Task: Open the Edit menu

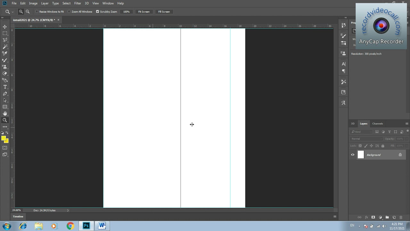Action: (x=23, y=3)
